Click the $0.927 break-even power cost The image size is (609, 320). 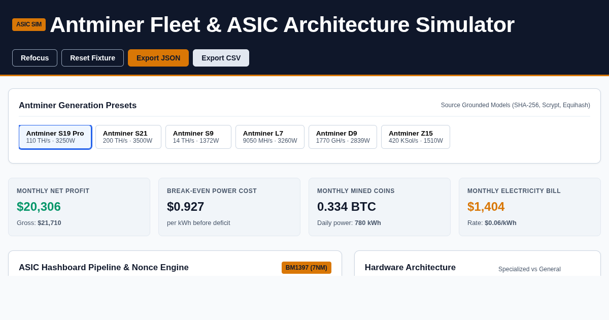tap(186, 207)
